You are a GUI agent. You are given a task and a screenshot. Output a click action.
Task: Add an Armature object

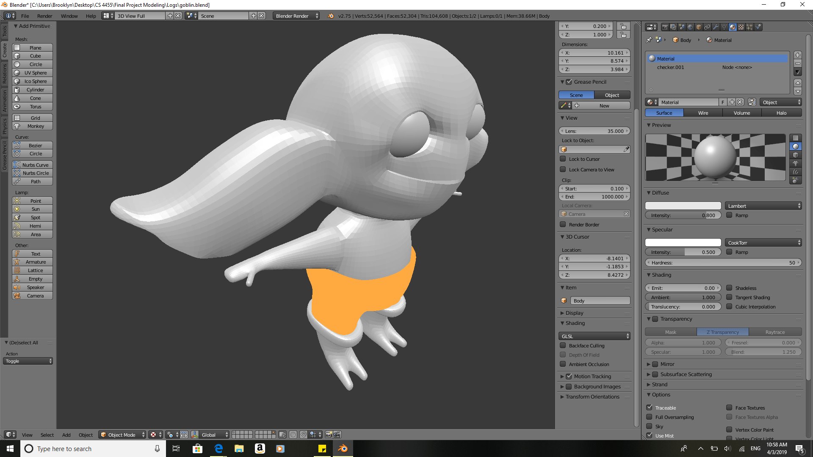click(33, 262)
